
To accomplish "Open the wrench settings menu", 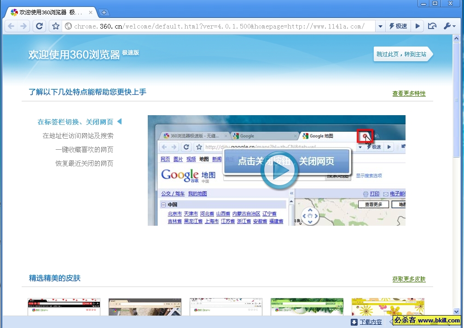I will pos(449,26).
